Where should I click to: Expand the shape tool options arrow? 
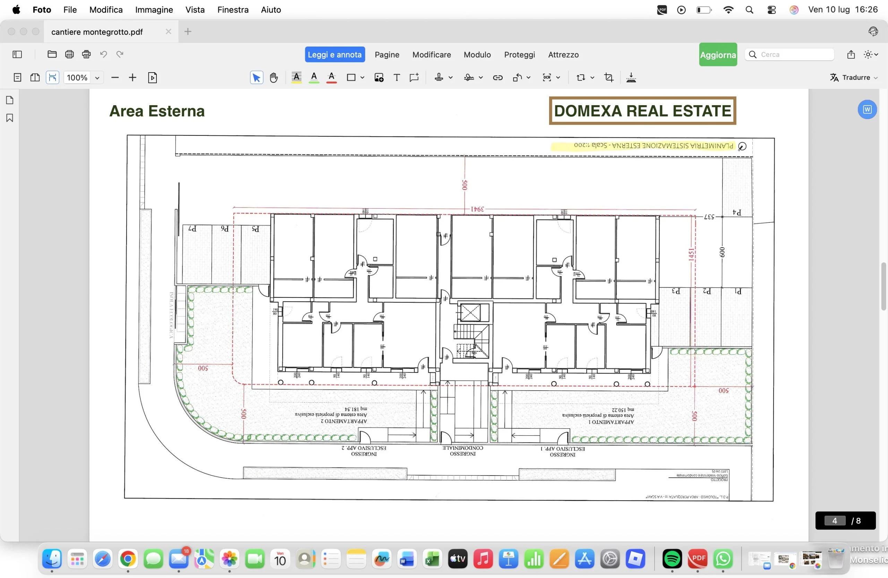(x=362, y=78)
